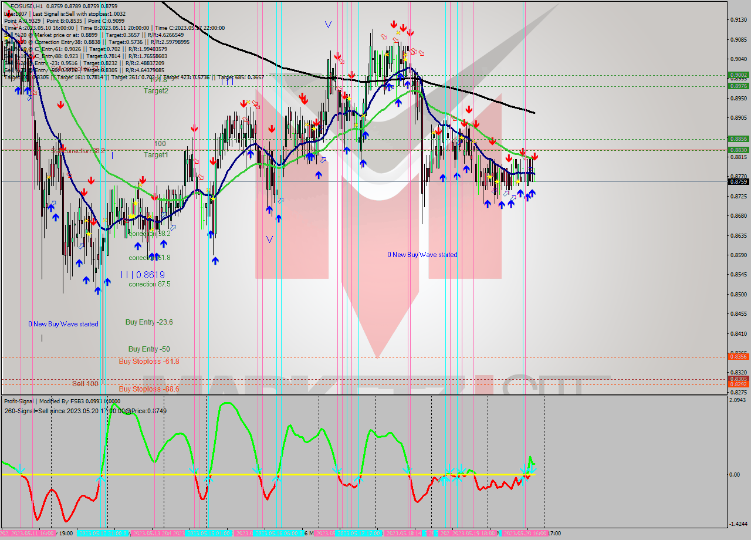Click the 0.9002 green price tag
Viewport: 751px width, 540px height.
pyautogui.click(x=738, y=75)
